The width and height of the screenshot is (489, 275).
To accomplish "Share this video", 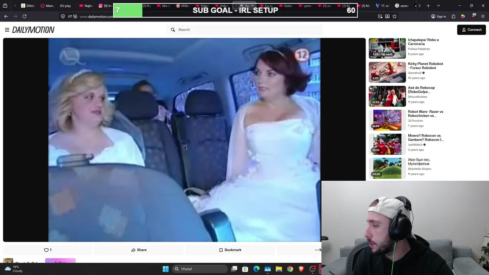I will click(x=139, y=250).
